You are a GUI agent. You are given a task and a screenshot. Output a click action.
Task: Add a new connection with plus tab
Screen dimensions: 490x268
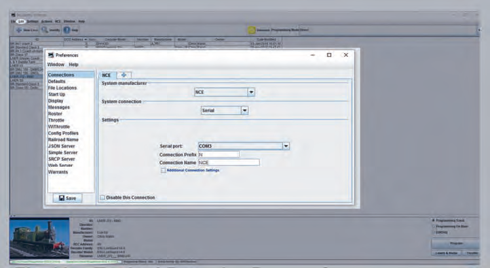(124, 75)
